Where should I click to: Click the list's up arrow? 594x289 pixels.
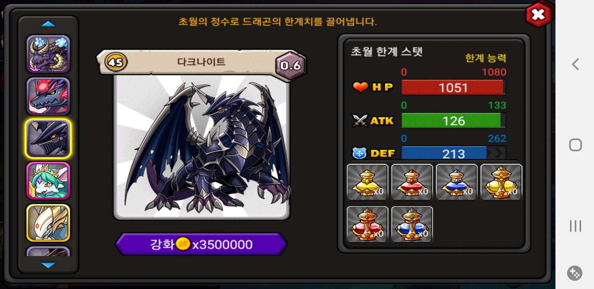tap(48, 24)
